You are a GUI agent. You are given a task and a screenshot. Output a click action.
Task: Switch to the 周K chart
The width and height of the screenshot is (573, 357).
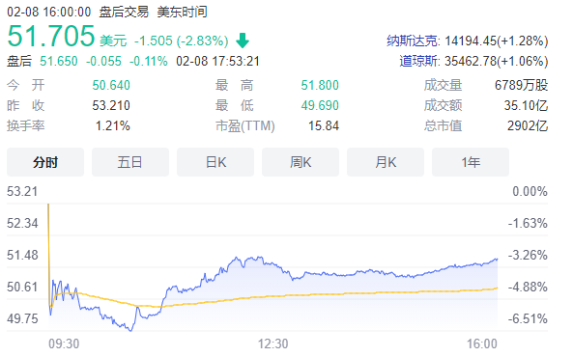point(301,162)
